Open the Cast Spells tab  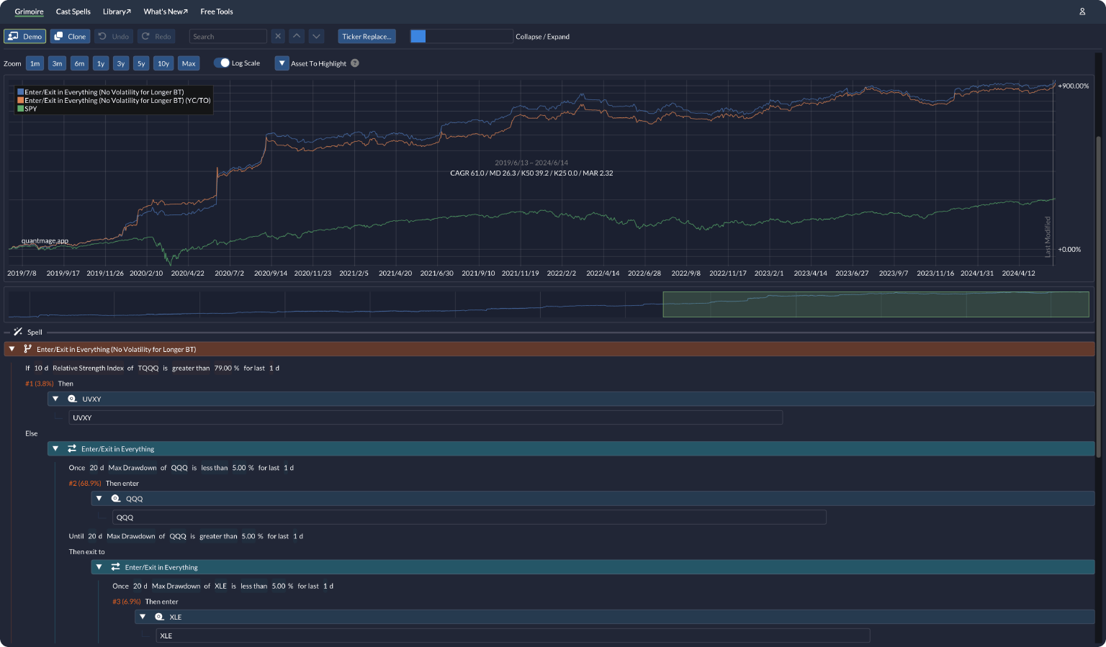click(73, 12)
